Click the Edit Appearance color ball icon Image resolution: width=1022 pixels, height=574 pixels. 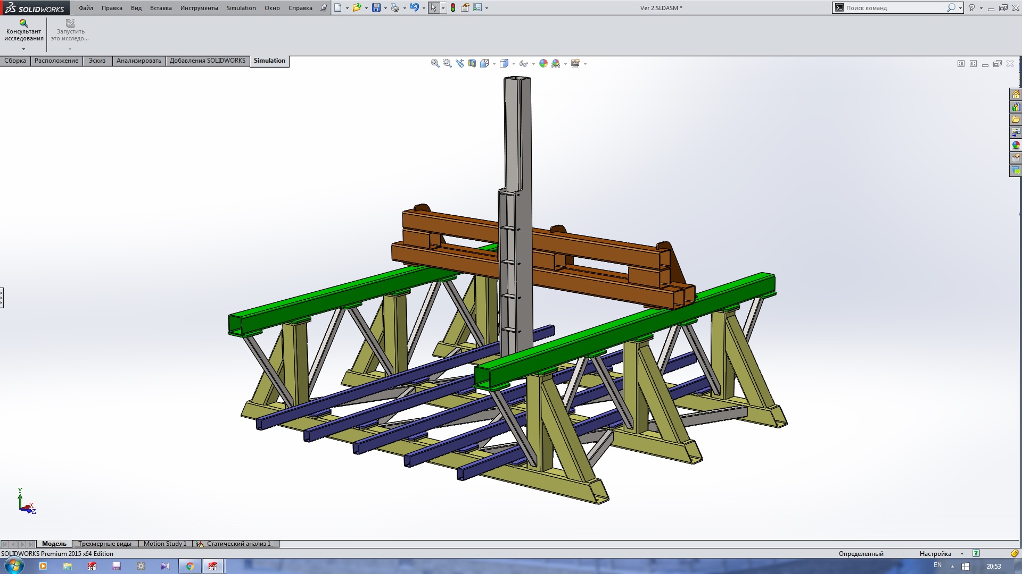543,63
